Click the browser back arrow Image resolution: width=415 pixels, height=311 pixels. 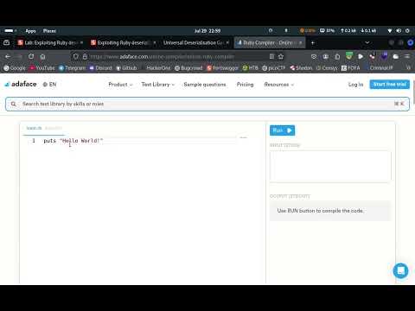(8, 56)
